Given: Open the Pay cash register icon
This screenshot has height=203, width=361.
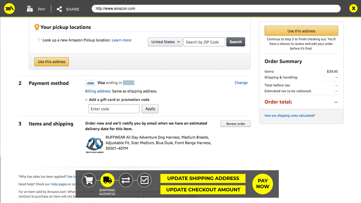Looking at the screenshot, I should tap(30, 9).
